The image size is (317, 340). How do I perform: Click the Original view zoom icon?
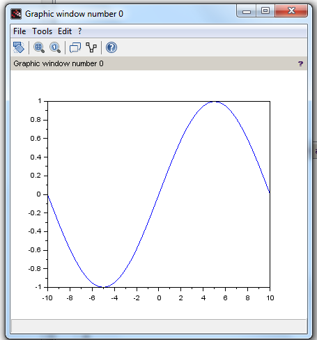pos(55,47)
